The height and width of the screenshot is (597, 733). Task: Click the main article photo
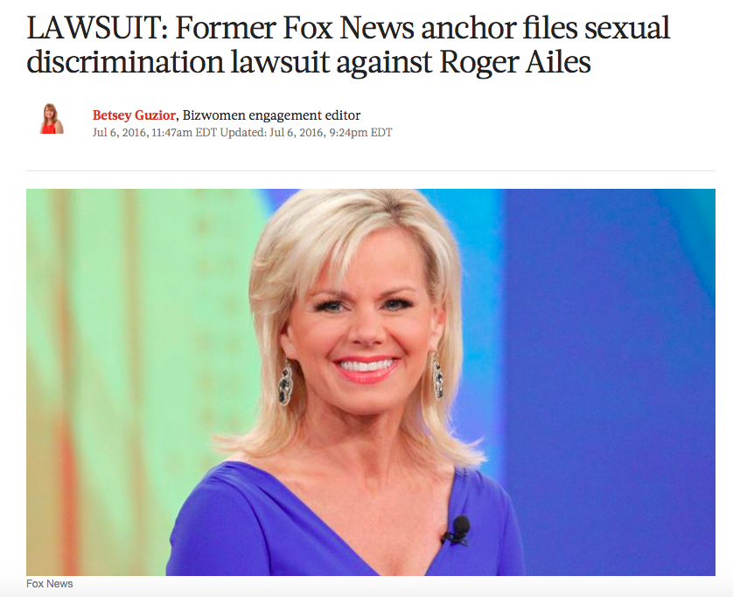coord(371,382)
